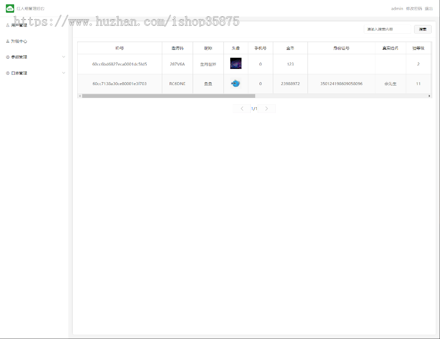Expand the 日志管理 chevron
The width and height of the screenshot is (440, 339).
point(64,73)
